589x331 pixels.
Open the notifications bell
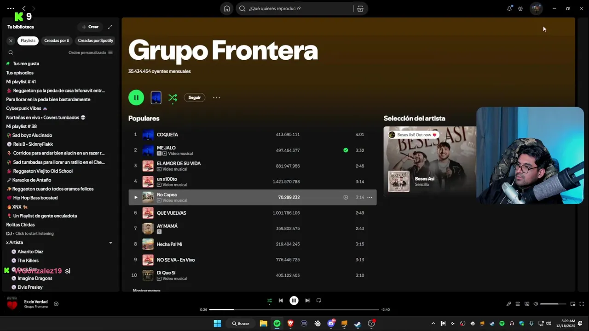509,8
